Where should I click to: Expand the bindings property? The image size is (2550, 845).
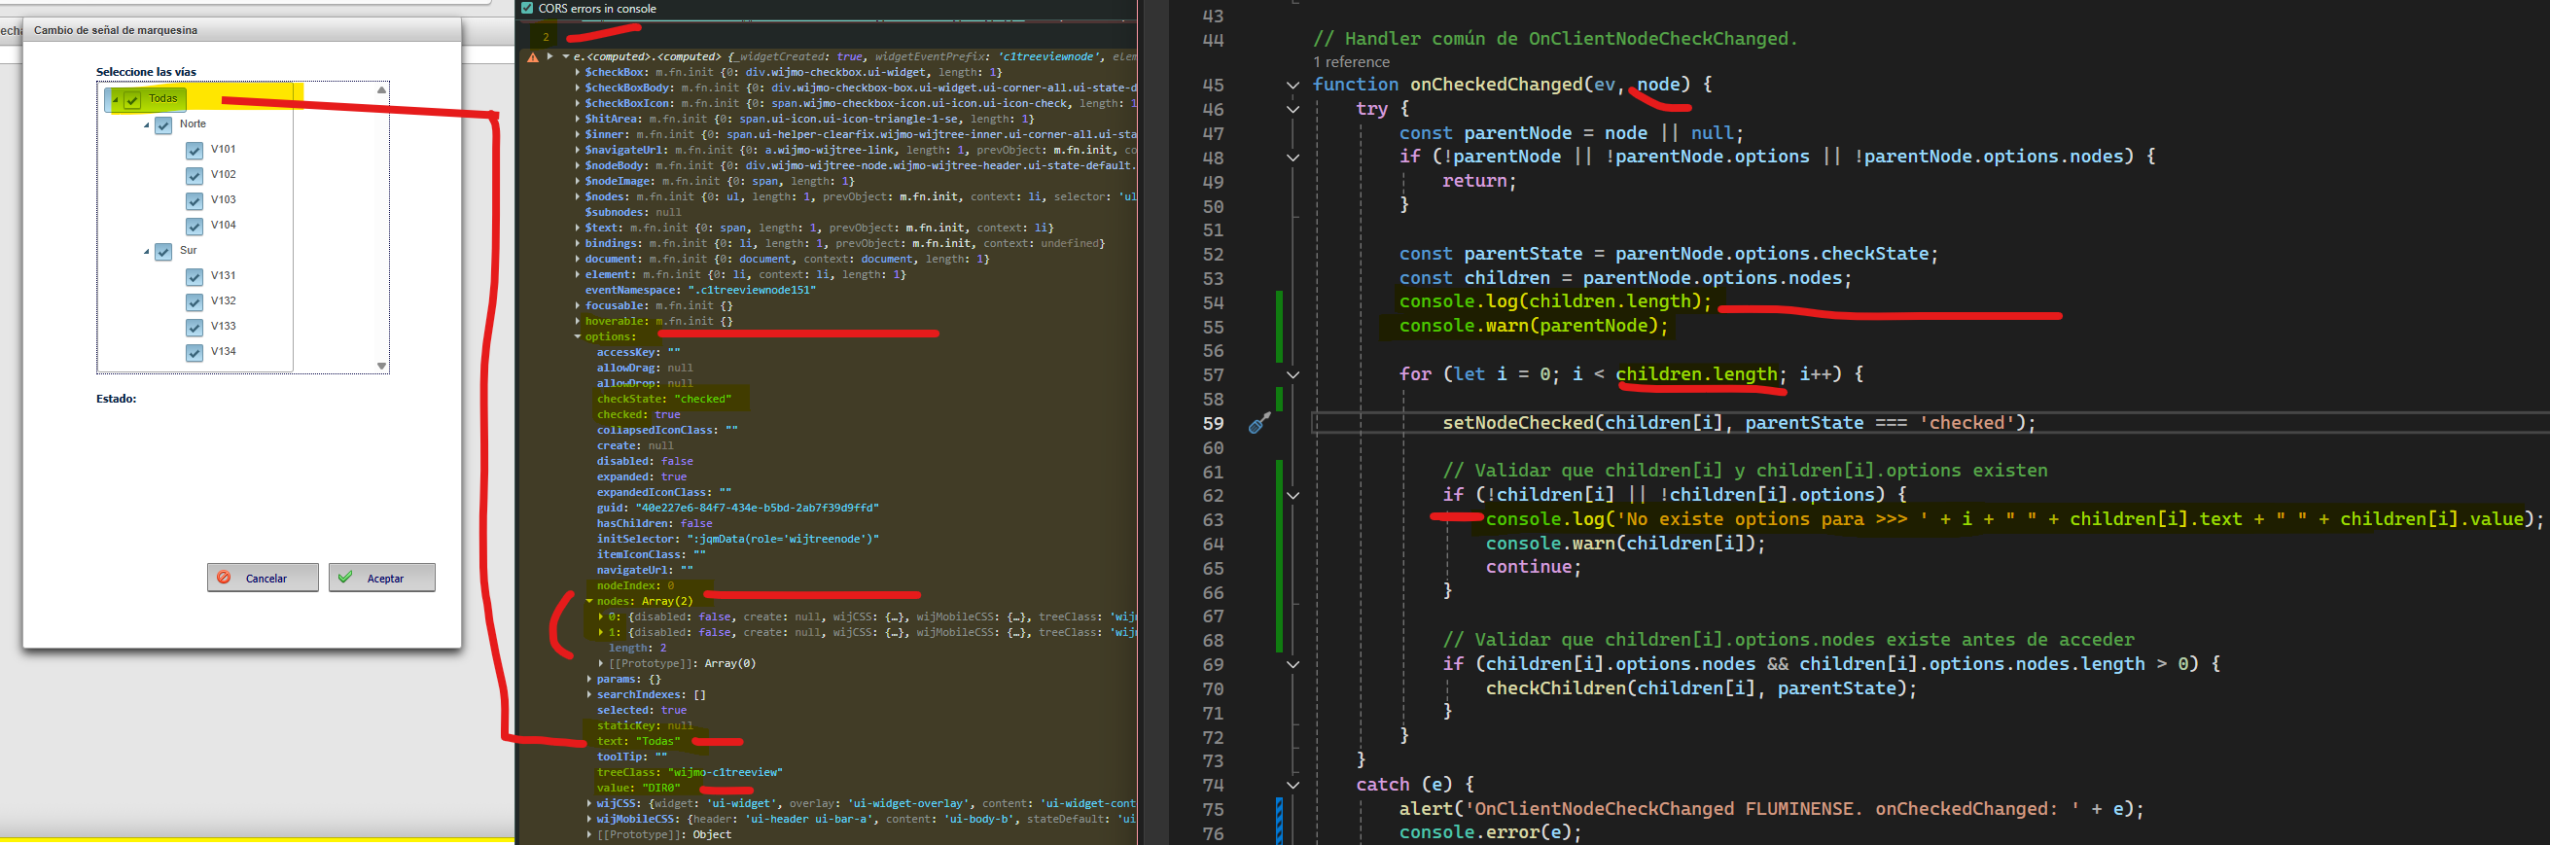click(578, 243)
